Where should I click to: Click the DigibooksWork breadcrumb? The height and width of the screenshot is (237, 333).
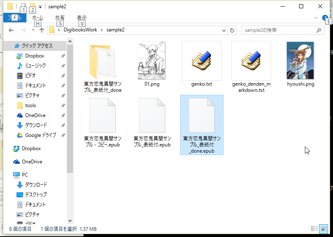click(x=80, y=30)
